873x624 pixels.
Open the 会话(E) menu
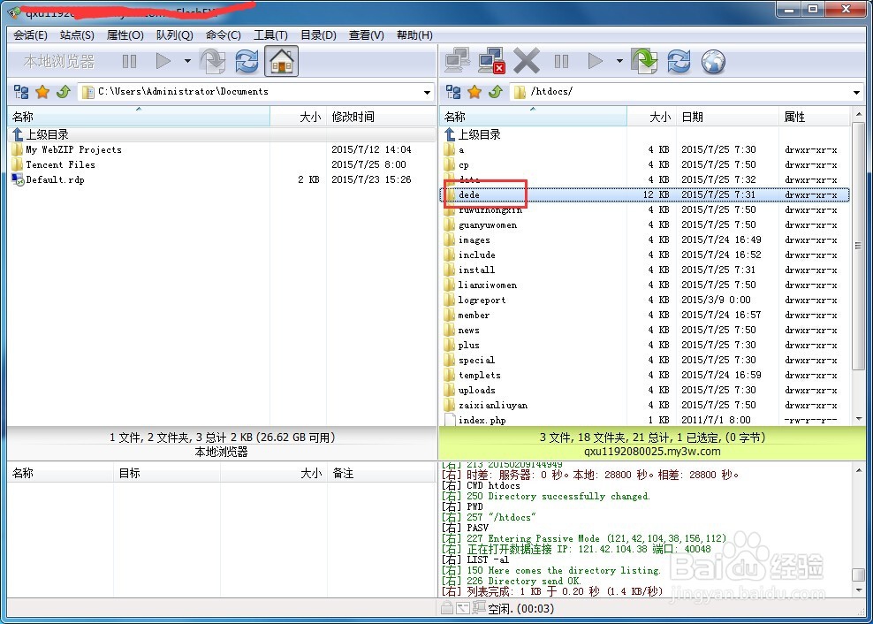pos(30,35)
